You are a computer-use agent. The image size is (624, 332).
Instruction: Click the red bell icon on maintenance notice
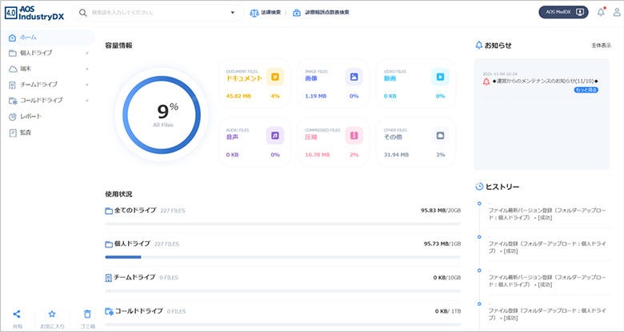coord(486,82)
